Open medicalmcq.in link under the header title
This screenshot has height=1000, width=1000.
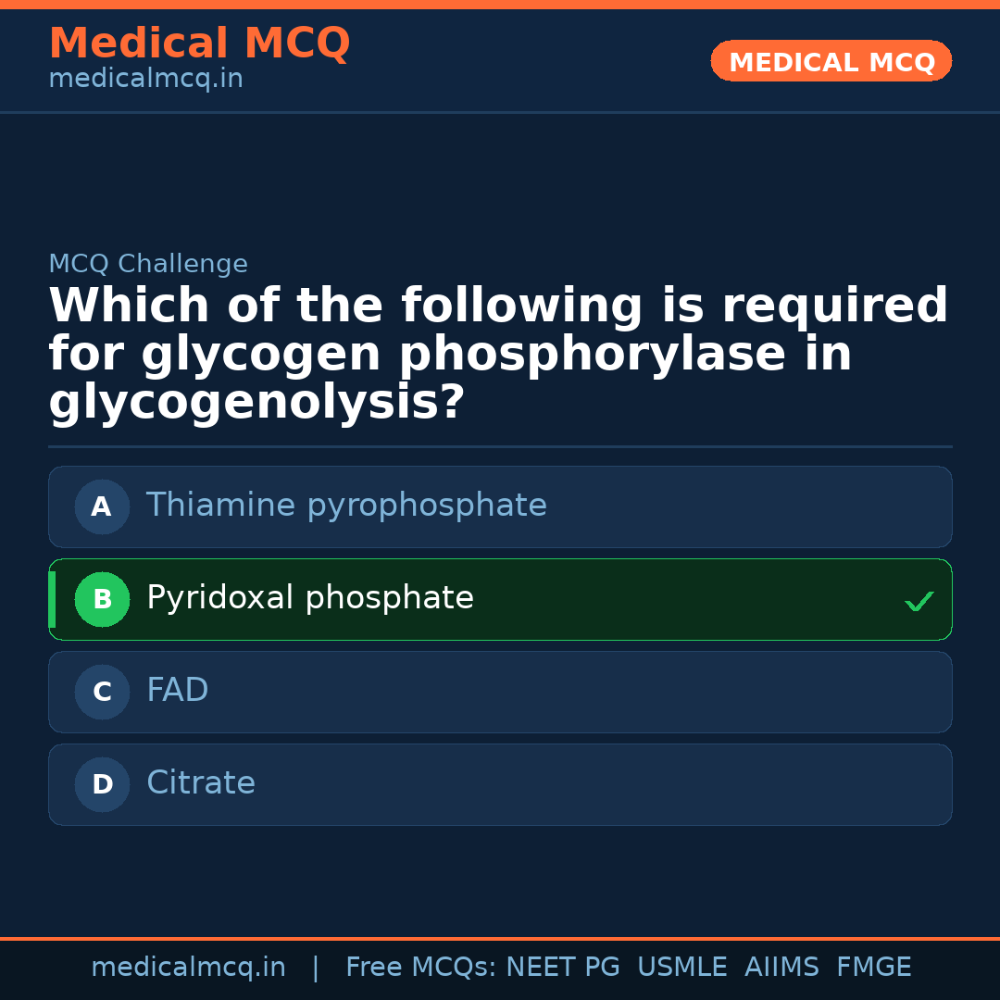145,80
